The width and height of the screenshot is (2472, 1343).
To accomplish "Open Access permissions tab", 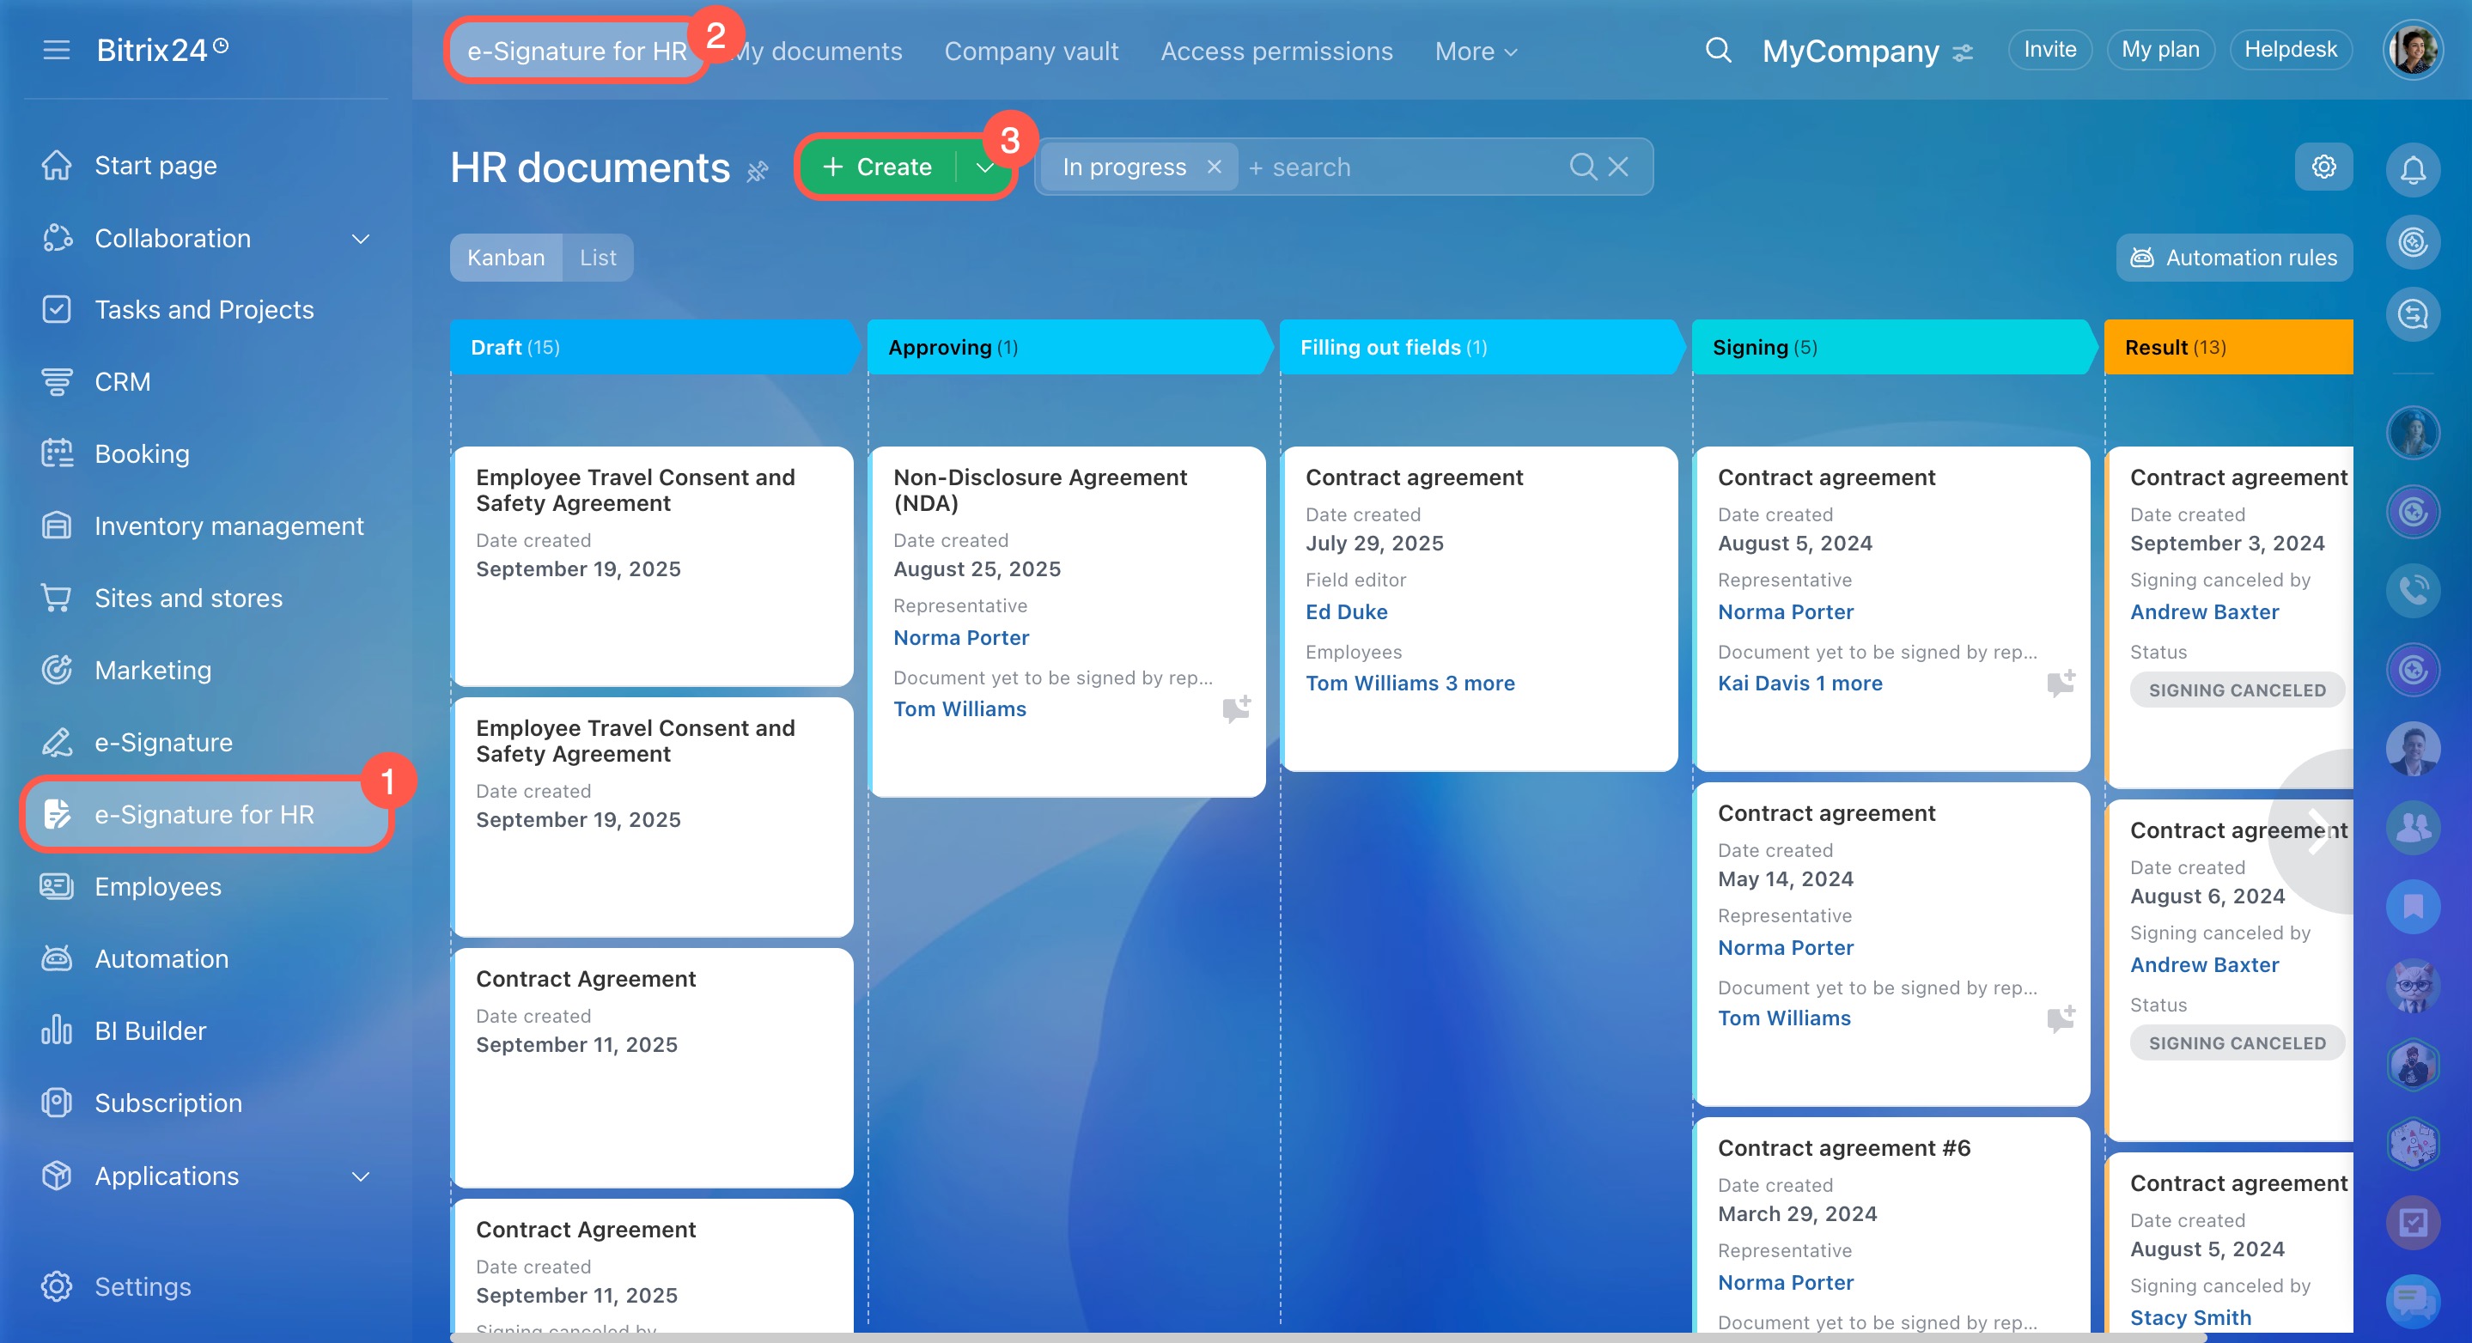I will click(x=1276, y=51).
